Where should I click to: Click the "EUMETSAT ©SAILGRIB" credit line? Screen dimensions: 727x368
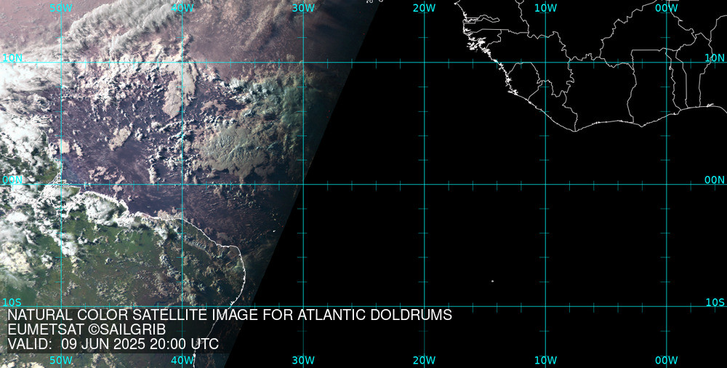pos(87,329)
